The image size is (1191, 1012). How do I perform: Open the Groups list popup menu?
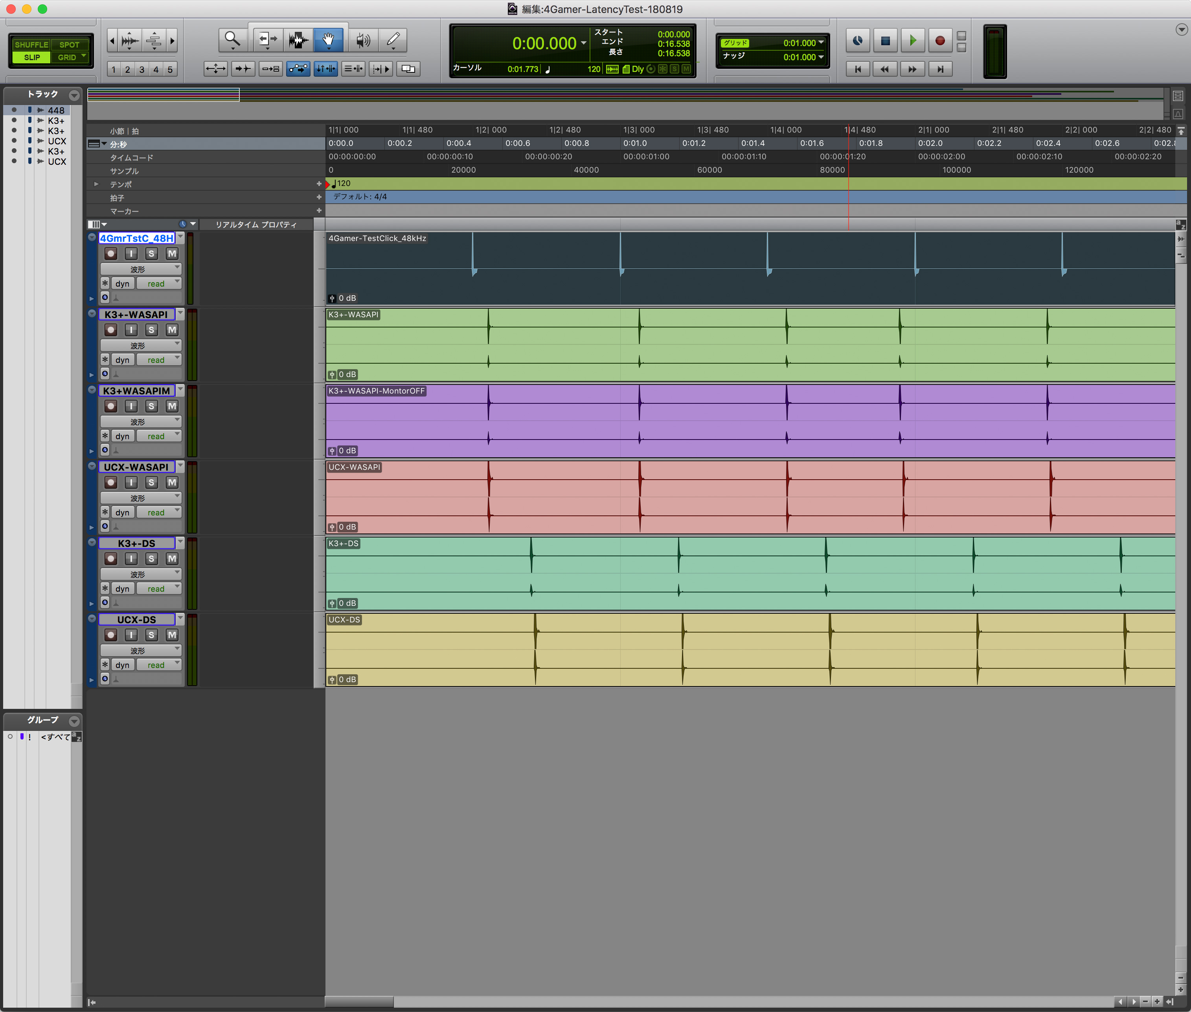click(x=74, y=721)
